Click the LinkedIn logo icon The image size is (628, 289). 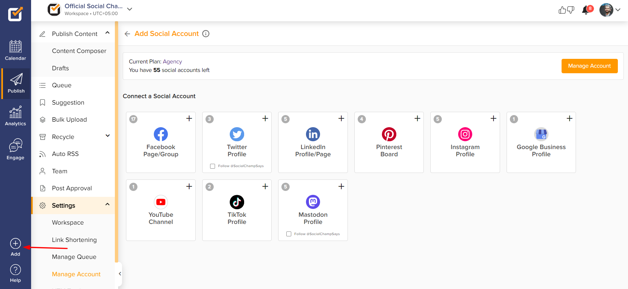point(313,134)
